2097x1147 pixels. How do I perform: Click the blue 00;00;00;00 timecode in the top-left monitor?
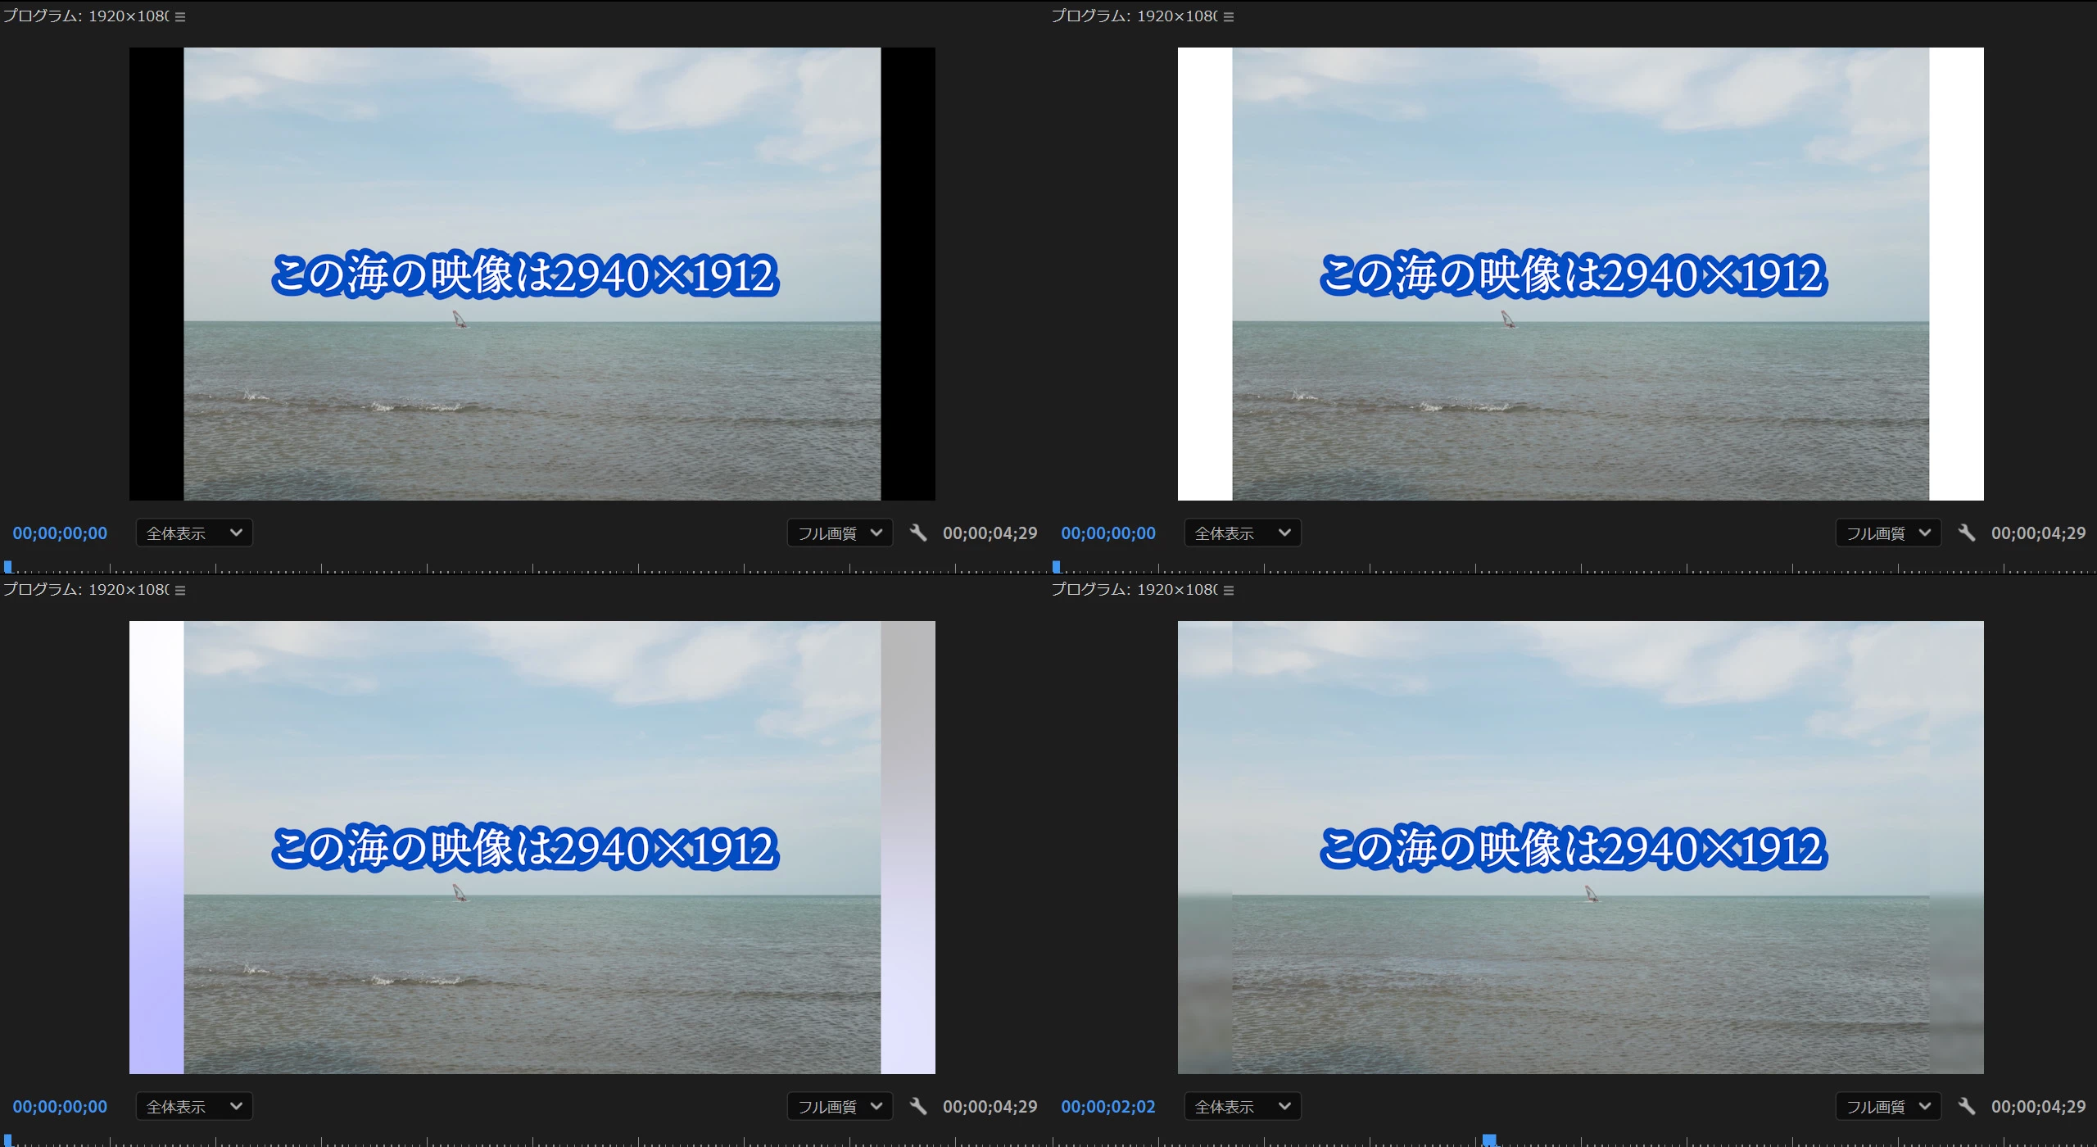click(60, 533)
